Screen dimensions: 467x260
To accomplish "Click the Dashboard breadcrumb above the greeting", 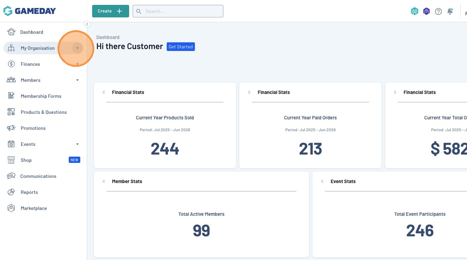I will pyautogui.click(x=108, y=37).
